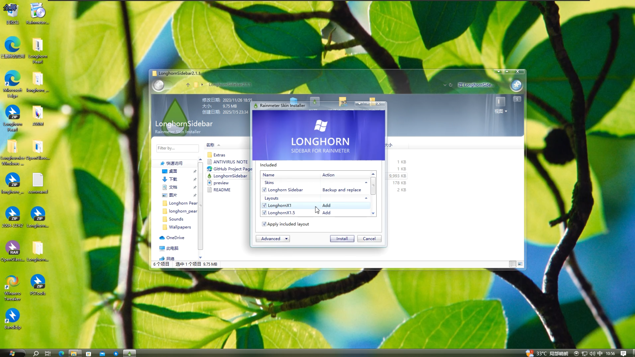Open File Explorer from the taskbar
635x357 pixels.
[x=73, y=353]
